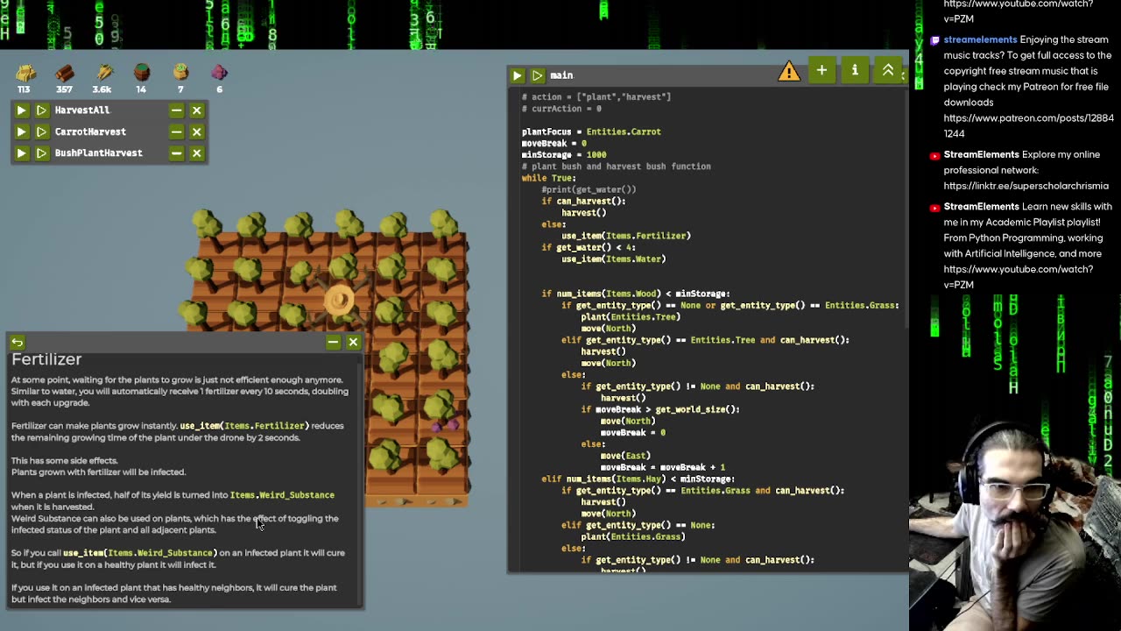Image resolution: width=1121 pixels, height=631 pixels.
Task: Click Items.Weird_Substance in help text
Action: click(282, 495)
